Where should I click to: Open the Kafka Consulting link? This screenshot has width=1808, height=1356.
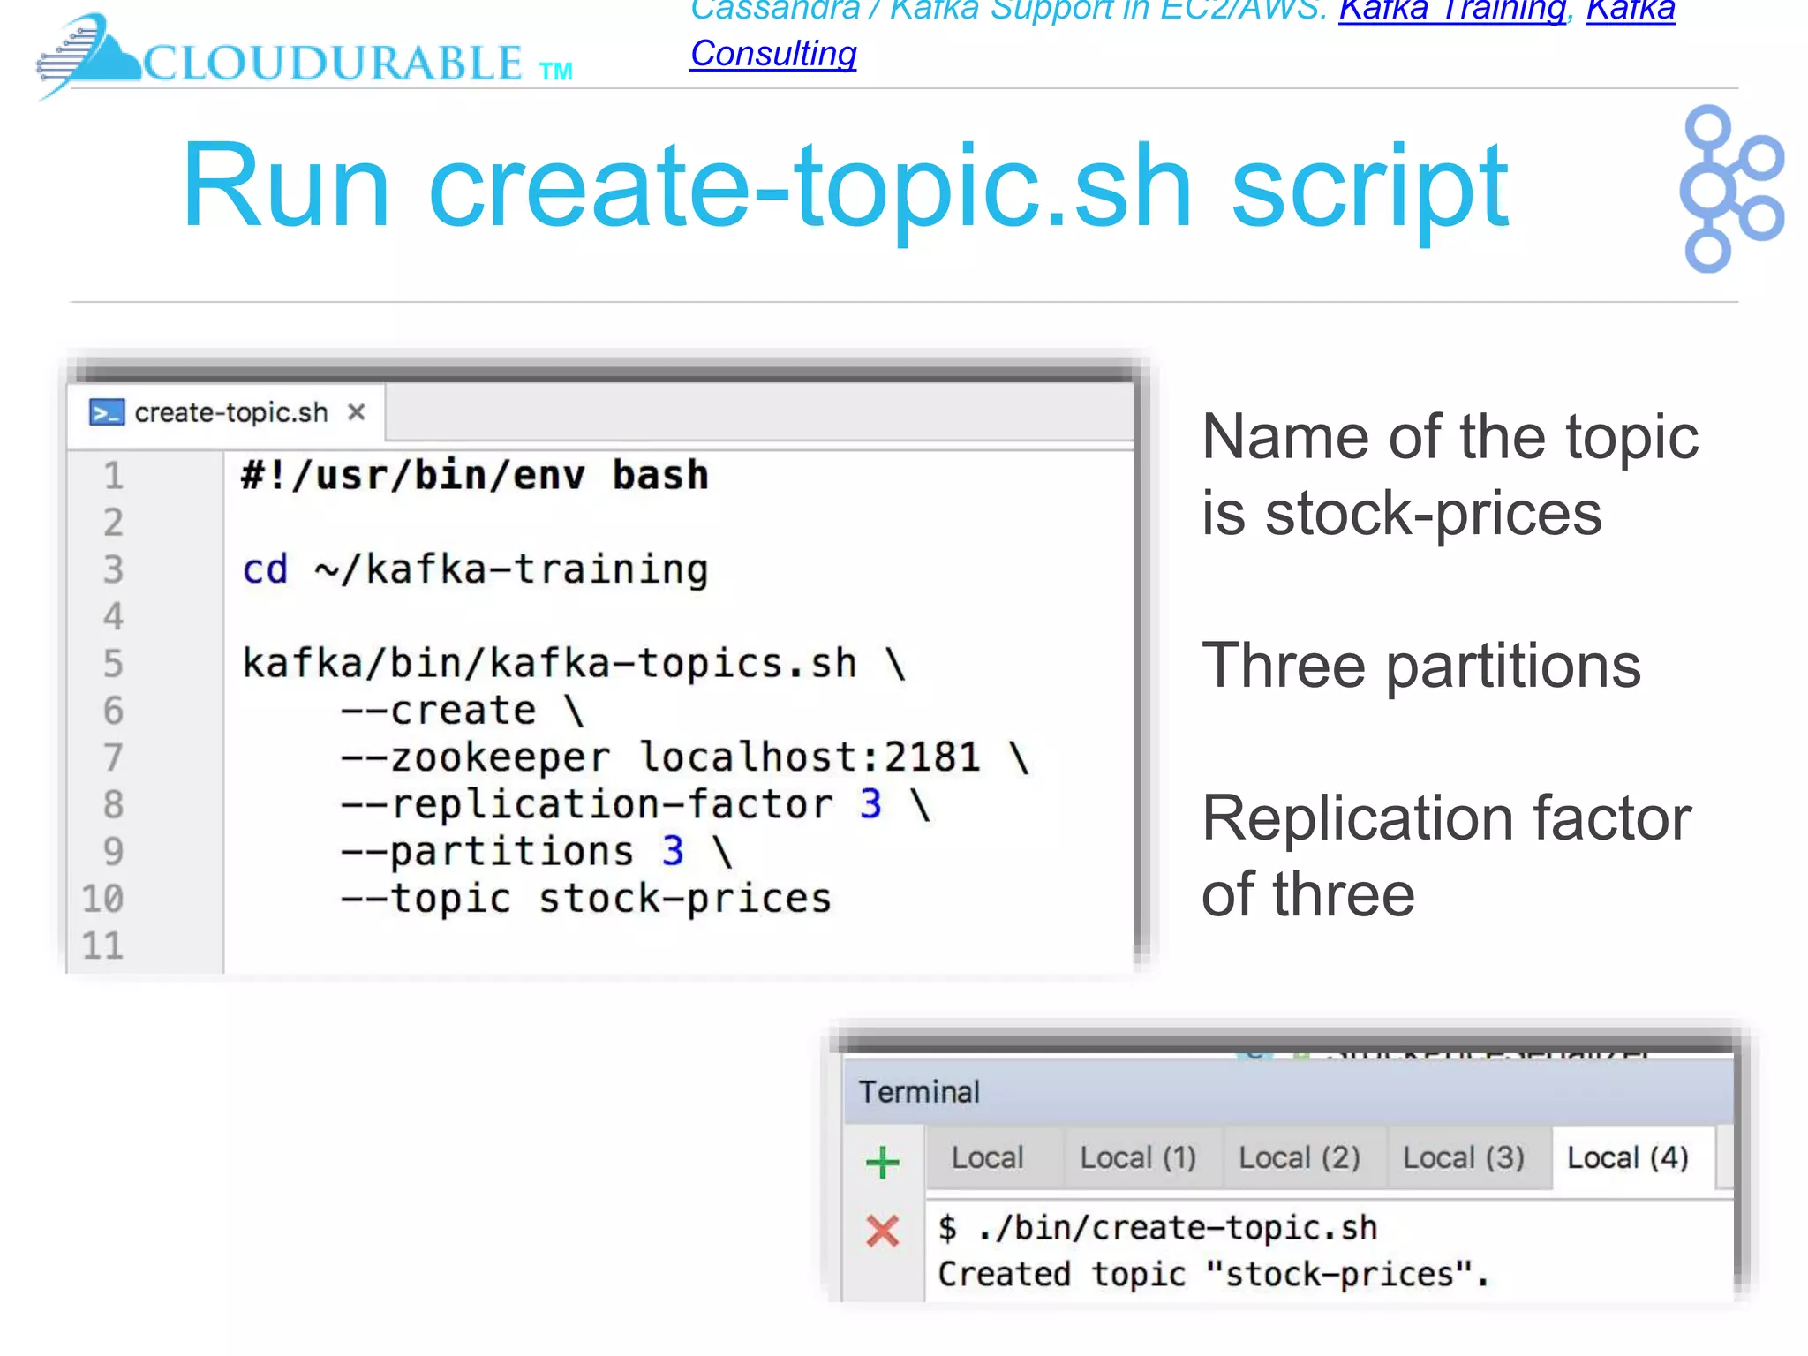[x=773, y=54]
